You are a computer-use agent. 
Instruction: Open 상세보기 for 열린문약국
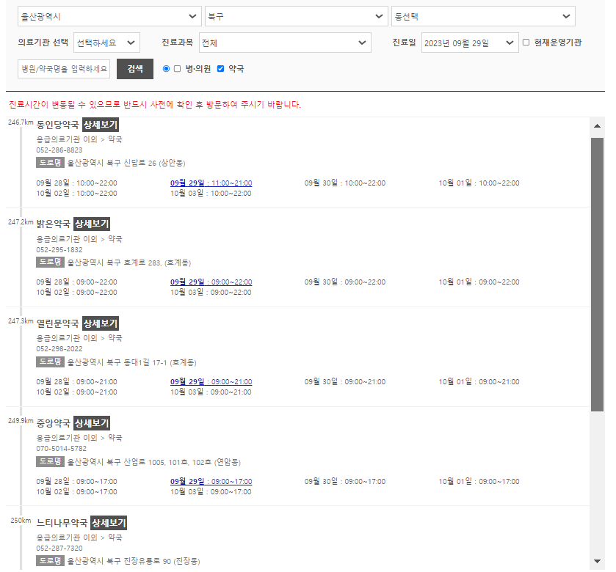(x=101, y=323)
